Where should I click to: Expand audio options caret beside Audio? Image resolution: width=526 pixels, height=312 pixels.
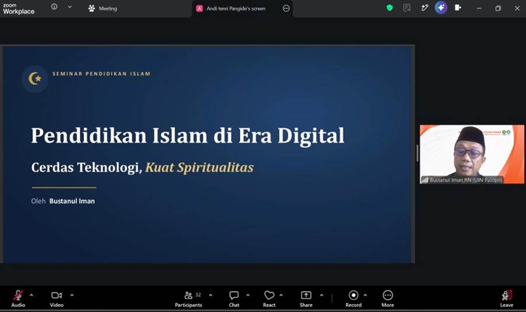[x=31, y=295]
